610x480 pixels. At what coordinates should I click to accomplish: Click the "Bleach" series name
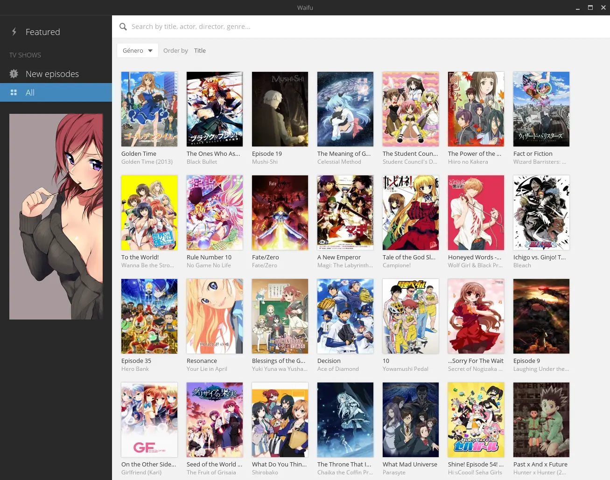[x=522, y=265]
